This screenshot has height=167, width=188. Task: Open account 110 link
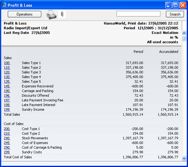(x=7, y=68)
